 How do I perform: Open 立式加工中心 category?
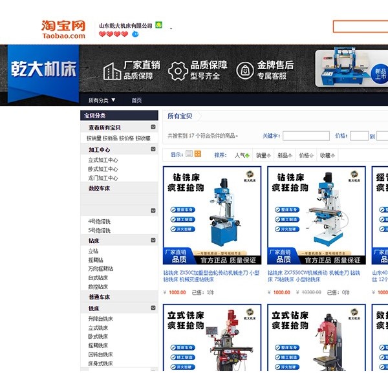[x=103, y=160]
